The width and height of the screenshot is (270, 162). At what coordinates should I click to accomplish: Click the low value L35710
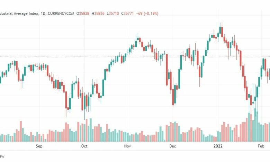click(113, 13)
